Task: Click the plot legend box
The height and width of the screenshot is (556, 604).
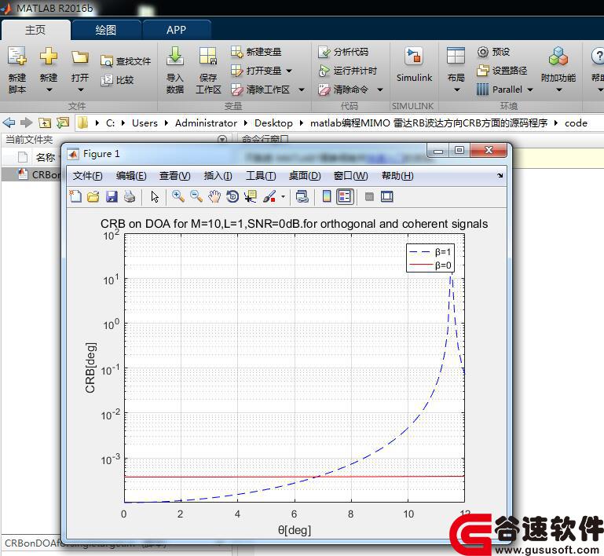Action: click(x=430, y=258)
